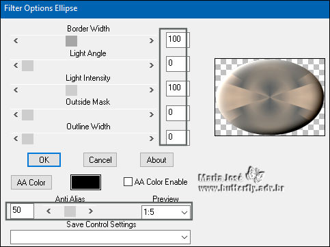Viewport: 330px width, 247px height.
Task: Click the Anti Alias left arrow
Action: pyautogui.click(x=49, y=211)
